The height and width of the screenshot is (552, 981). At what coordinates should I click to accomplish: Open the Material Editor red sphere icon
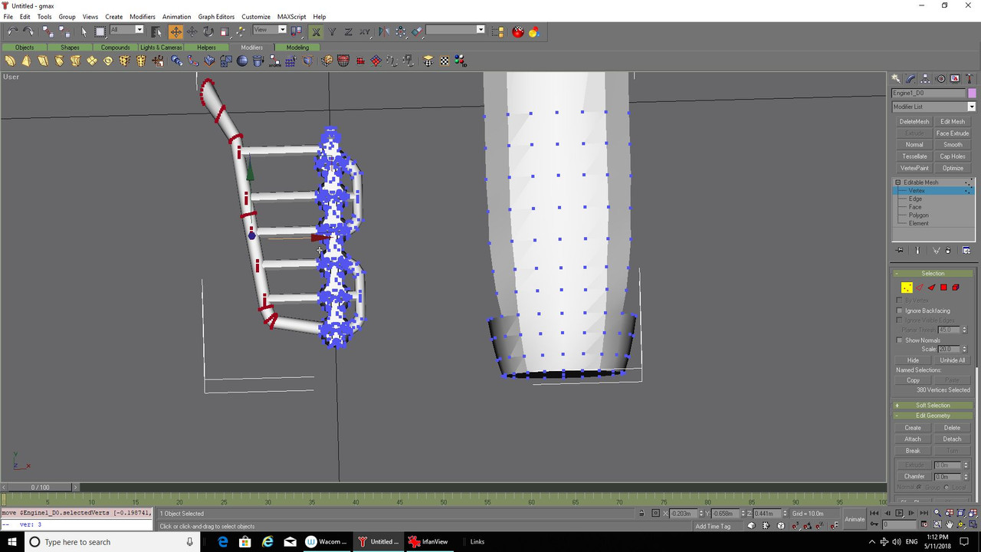518,31
